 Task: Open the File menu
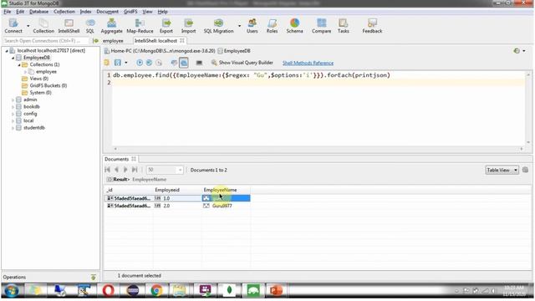pyautogui.click(x=8, y=12)
